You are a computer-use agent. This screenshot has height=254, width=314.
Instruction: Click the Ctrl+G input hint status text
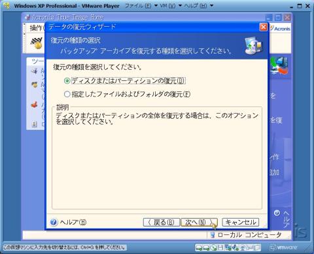click(x=64, y=247)
